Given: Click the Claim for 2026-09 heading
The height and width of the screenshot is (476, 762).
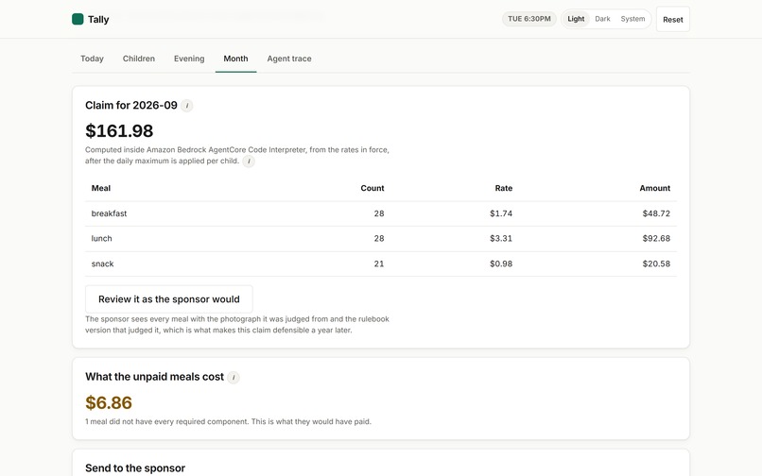Looking at the screenshot, I should 131,106.
